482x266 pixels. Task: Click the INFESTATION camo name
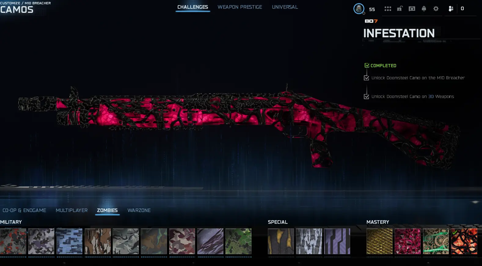399,33
